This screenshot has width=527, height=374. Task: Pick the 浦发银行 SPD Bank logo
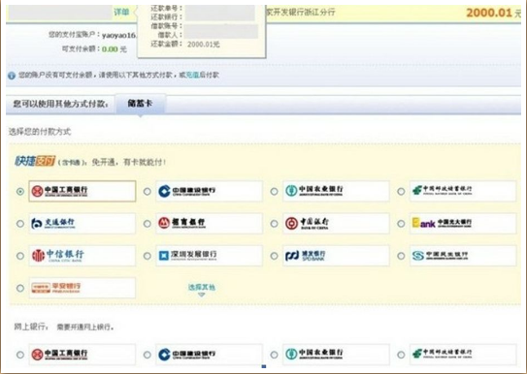pyautogui.click(x=336, y=256)
